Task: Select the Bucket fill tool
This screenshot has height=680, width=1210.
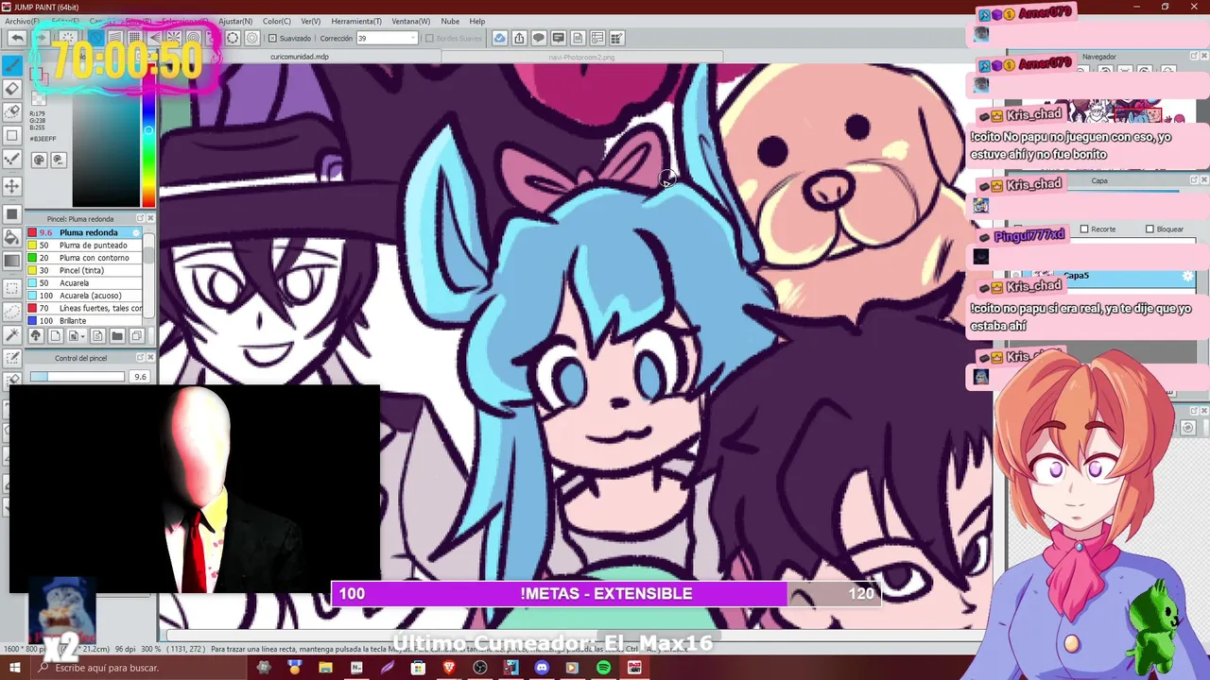Action: 12,237
